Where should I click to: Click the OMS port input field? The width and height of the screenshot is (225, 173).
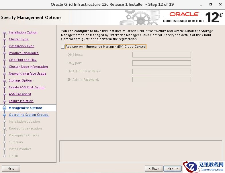(x=162, y=63)
